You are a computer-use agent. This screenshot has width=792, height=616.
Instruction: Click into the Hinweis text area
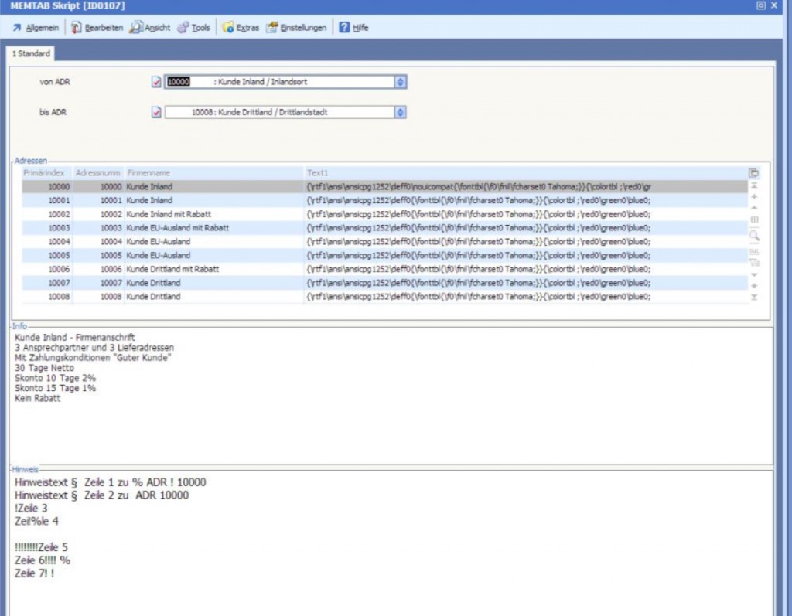point(387,541)
